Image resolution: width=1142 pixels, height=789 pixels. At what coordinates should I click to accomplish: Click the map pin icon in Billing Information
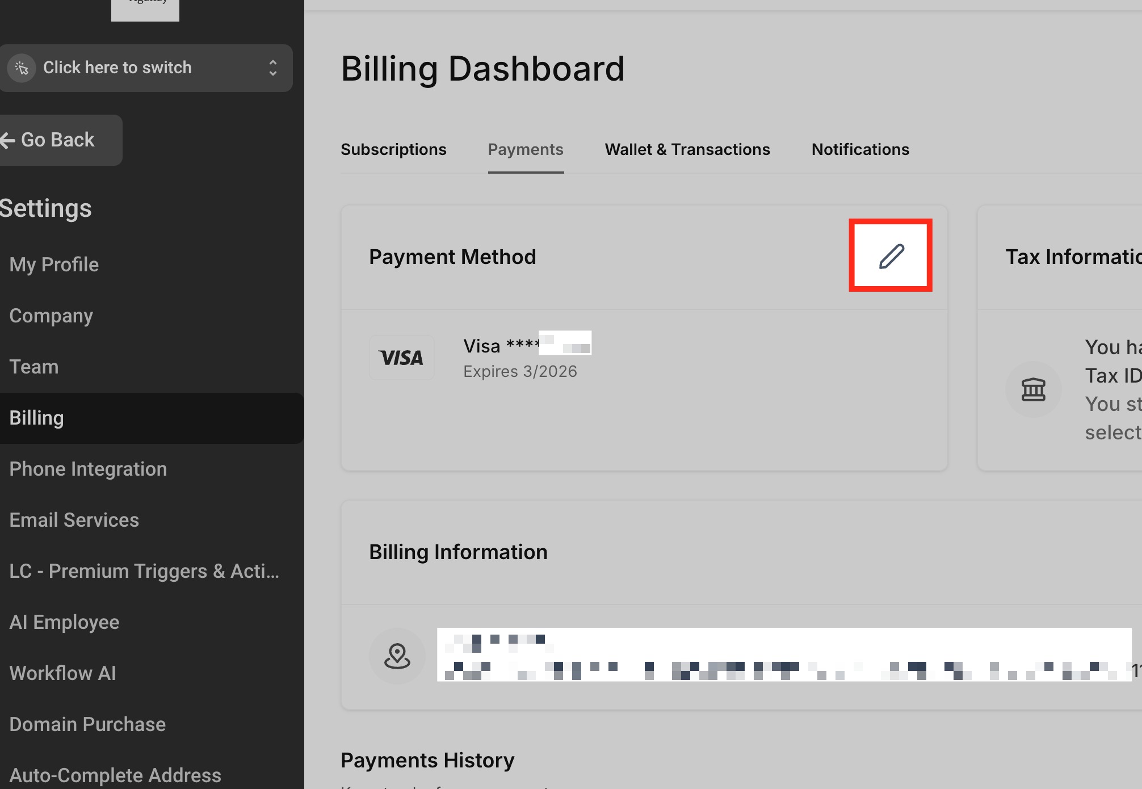(x=397, y=656)
